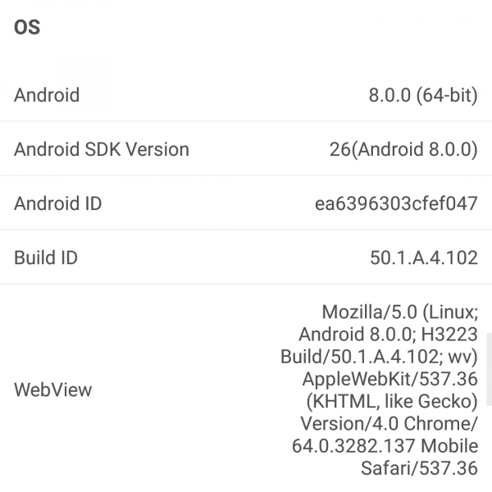Screen dimensions: 492x492
Task: Select the Android ID label
Action: tap(57, 203)
